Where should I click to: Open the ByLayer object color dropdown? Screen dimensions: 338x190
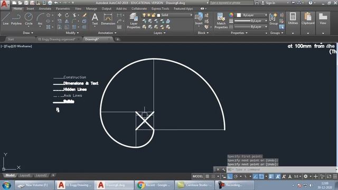251,15
